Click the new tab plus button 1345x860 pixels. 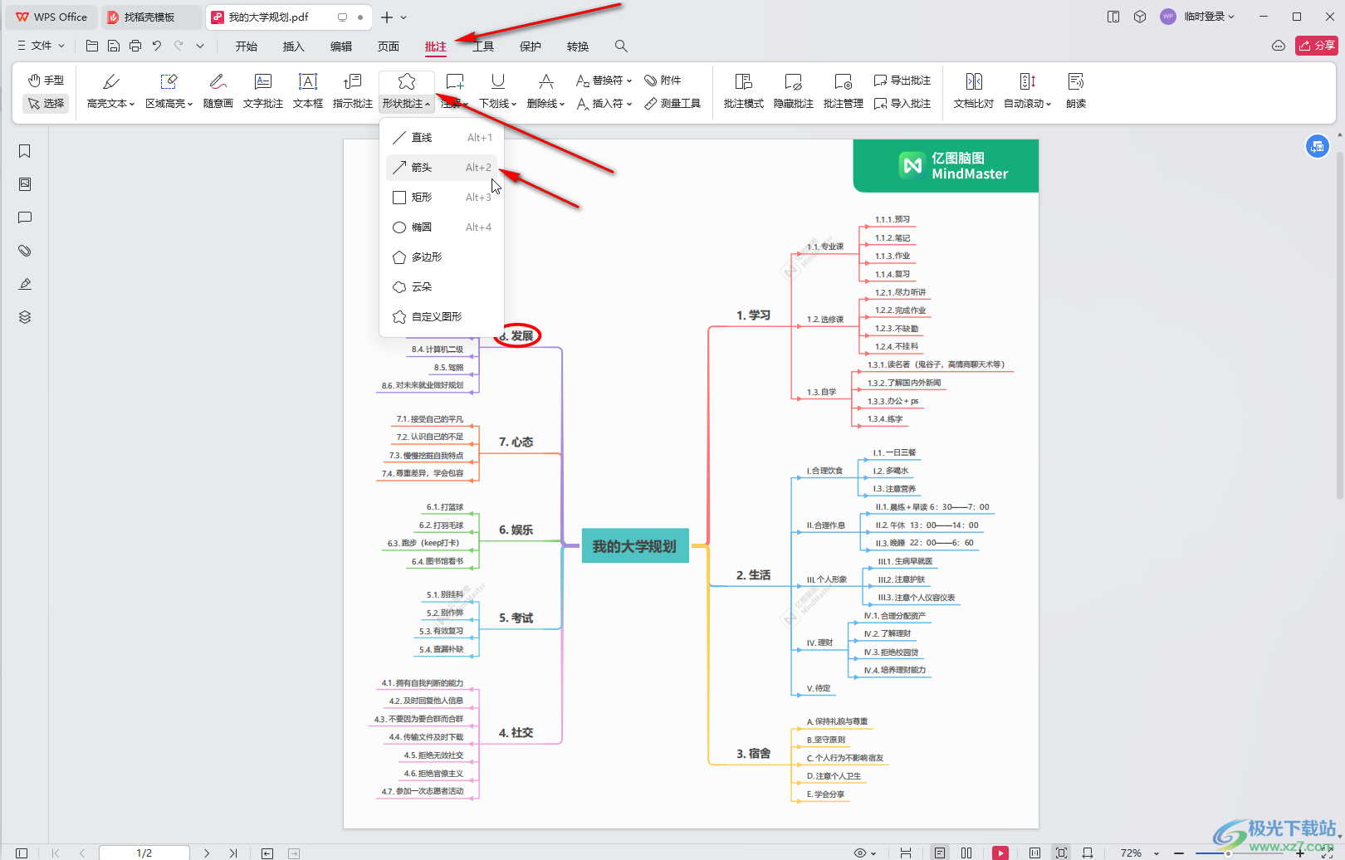click(387, 17)
